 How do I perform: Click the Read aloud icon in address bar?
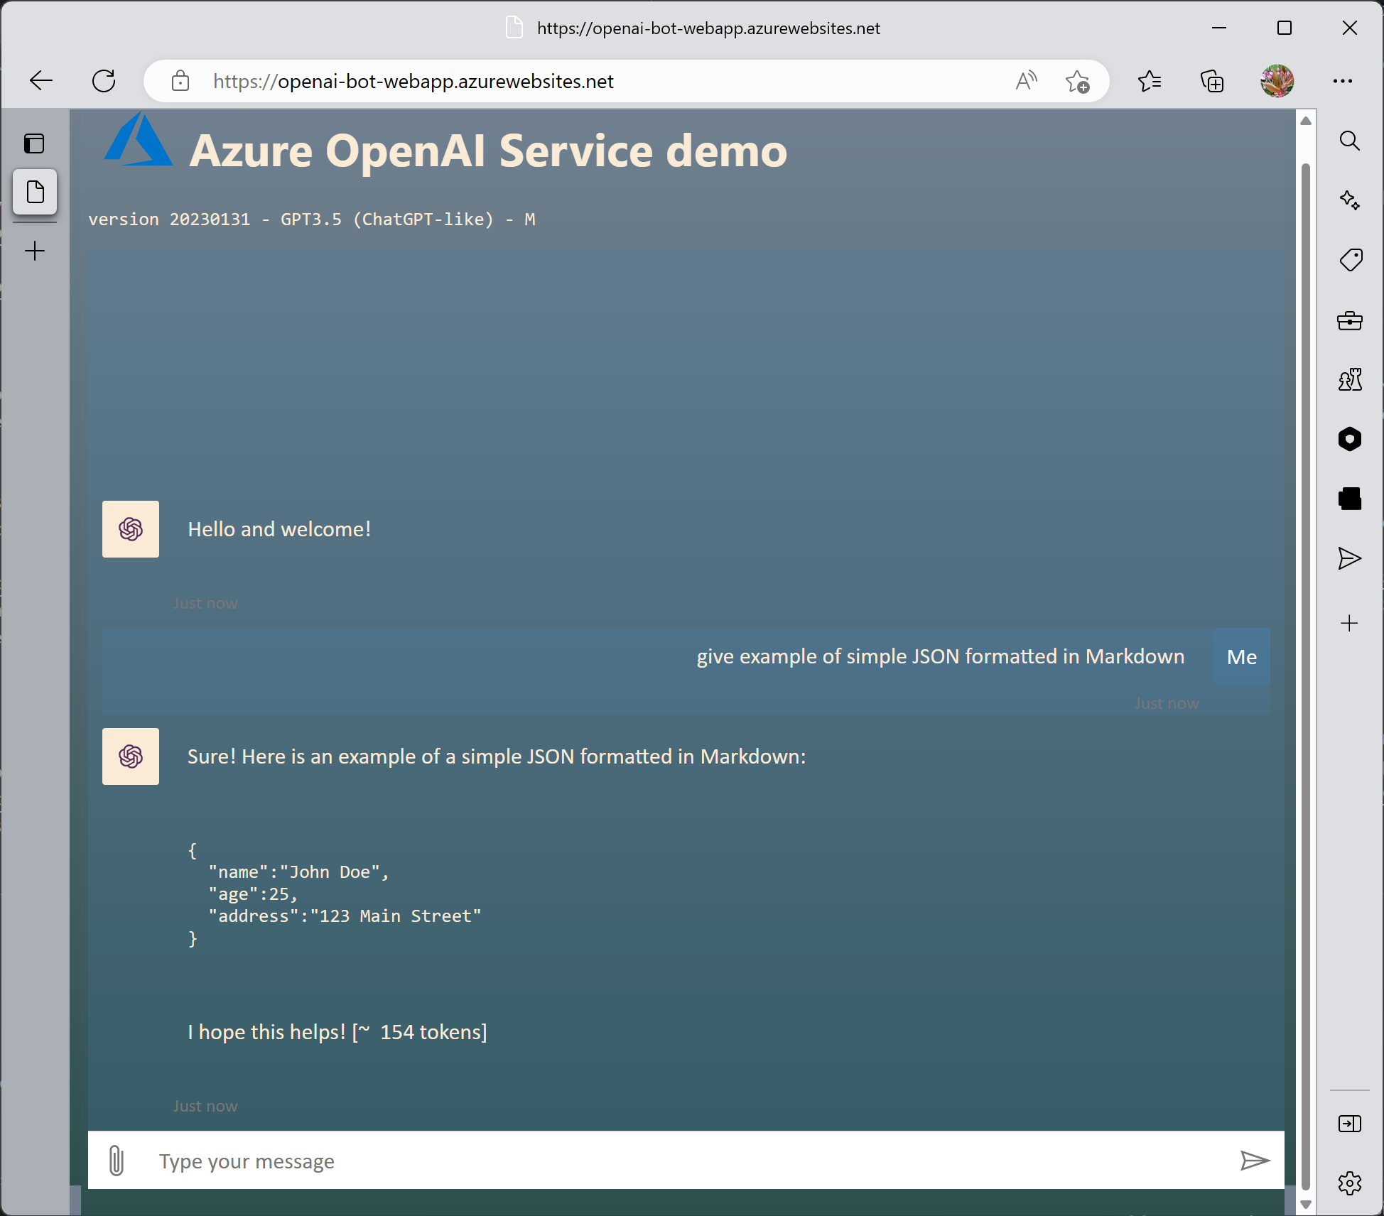click(x=1026, y=81)
